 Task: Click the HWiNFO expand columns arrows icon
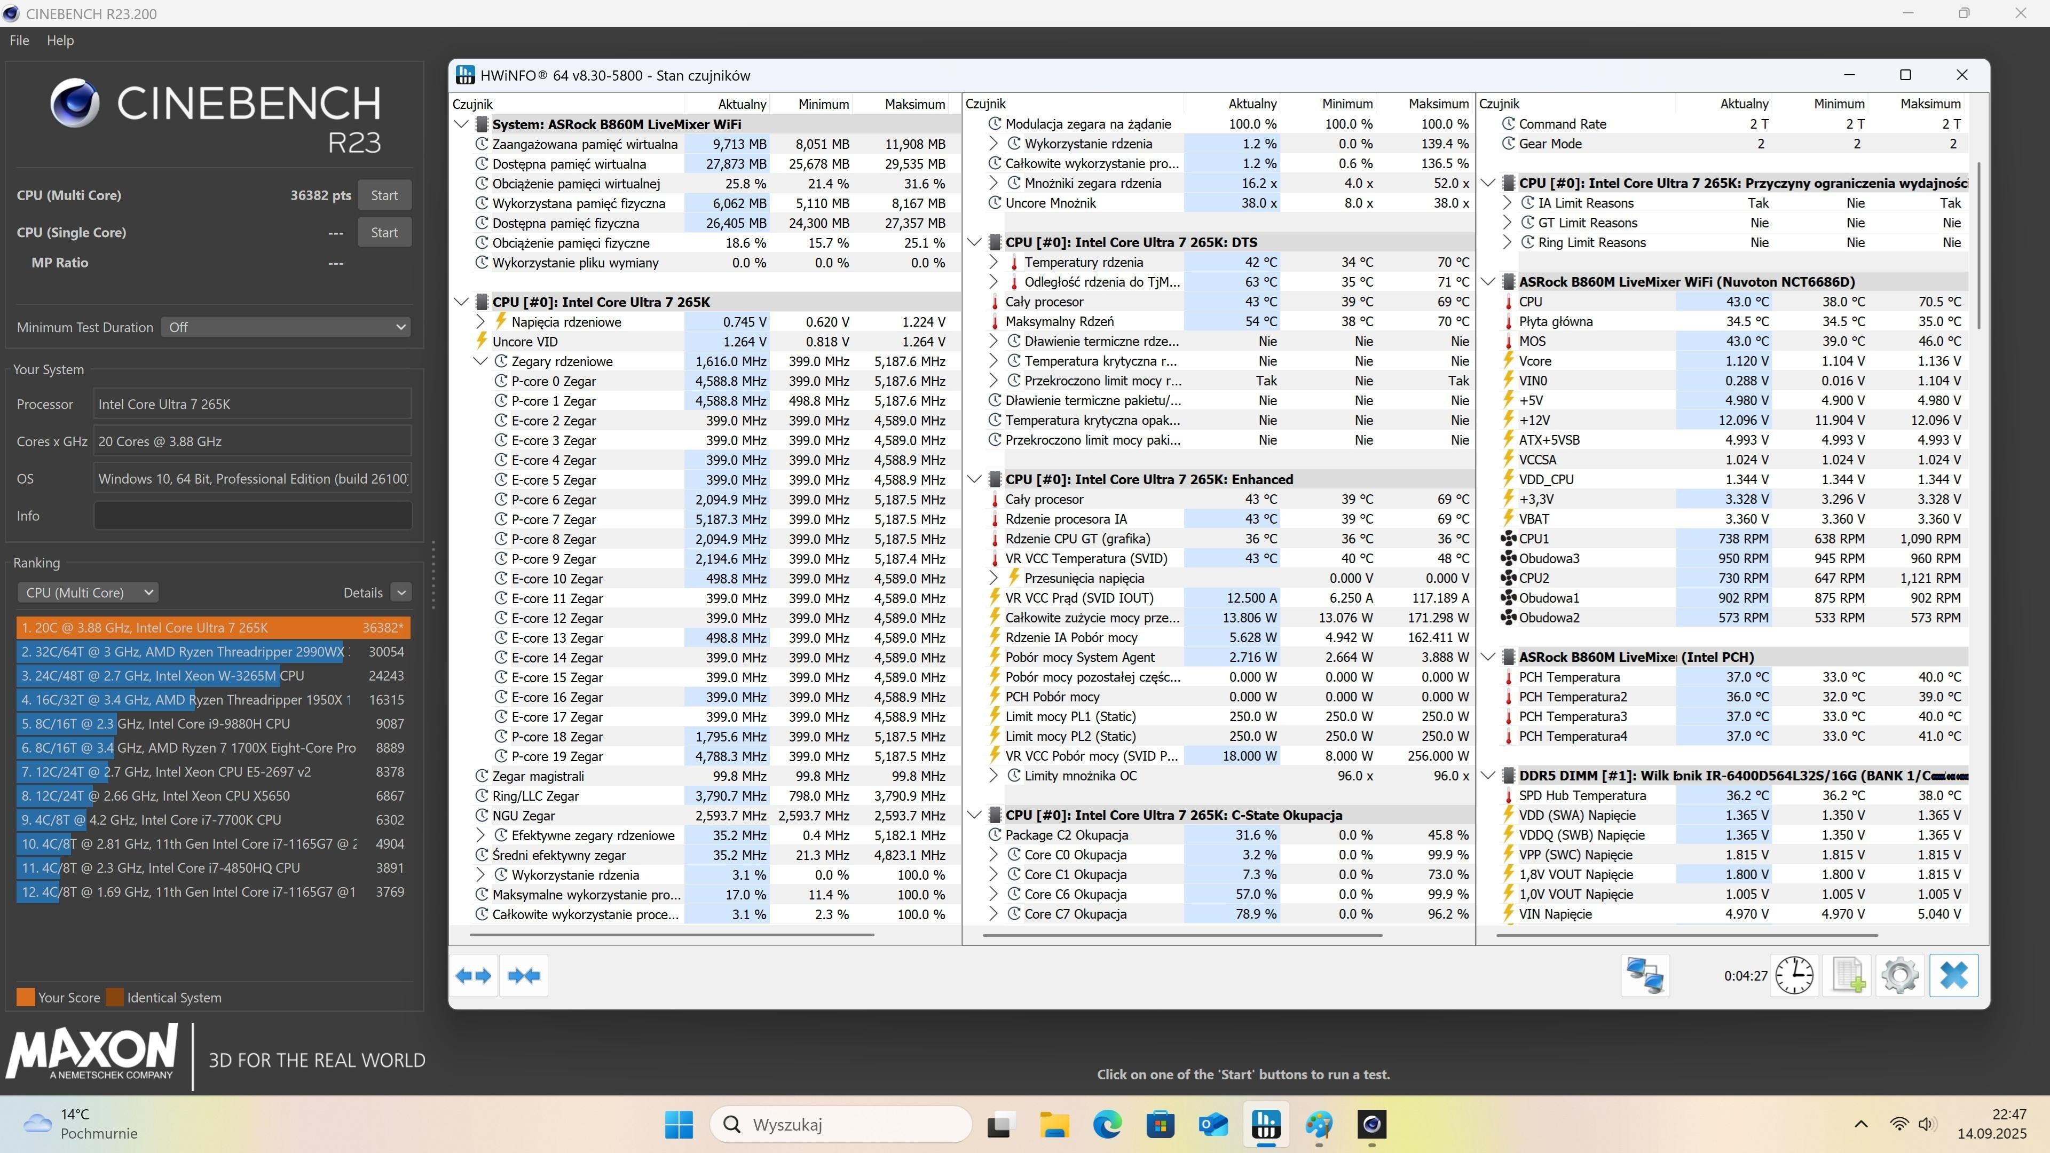474,976
